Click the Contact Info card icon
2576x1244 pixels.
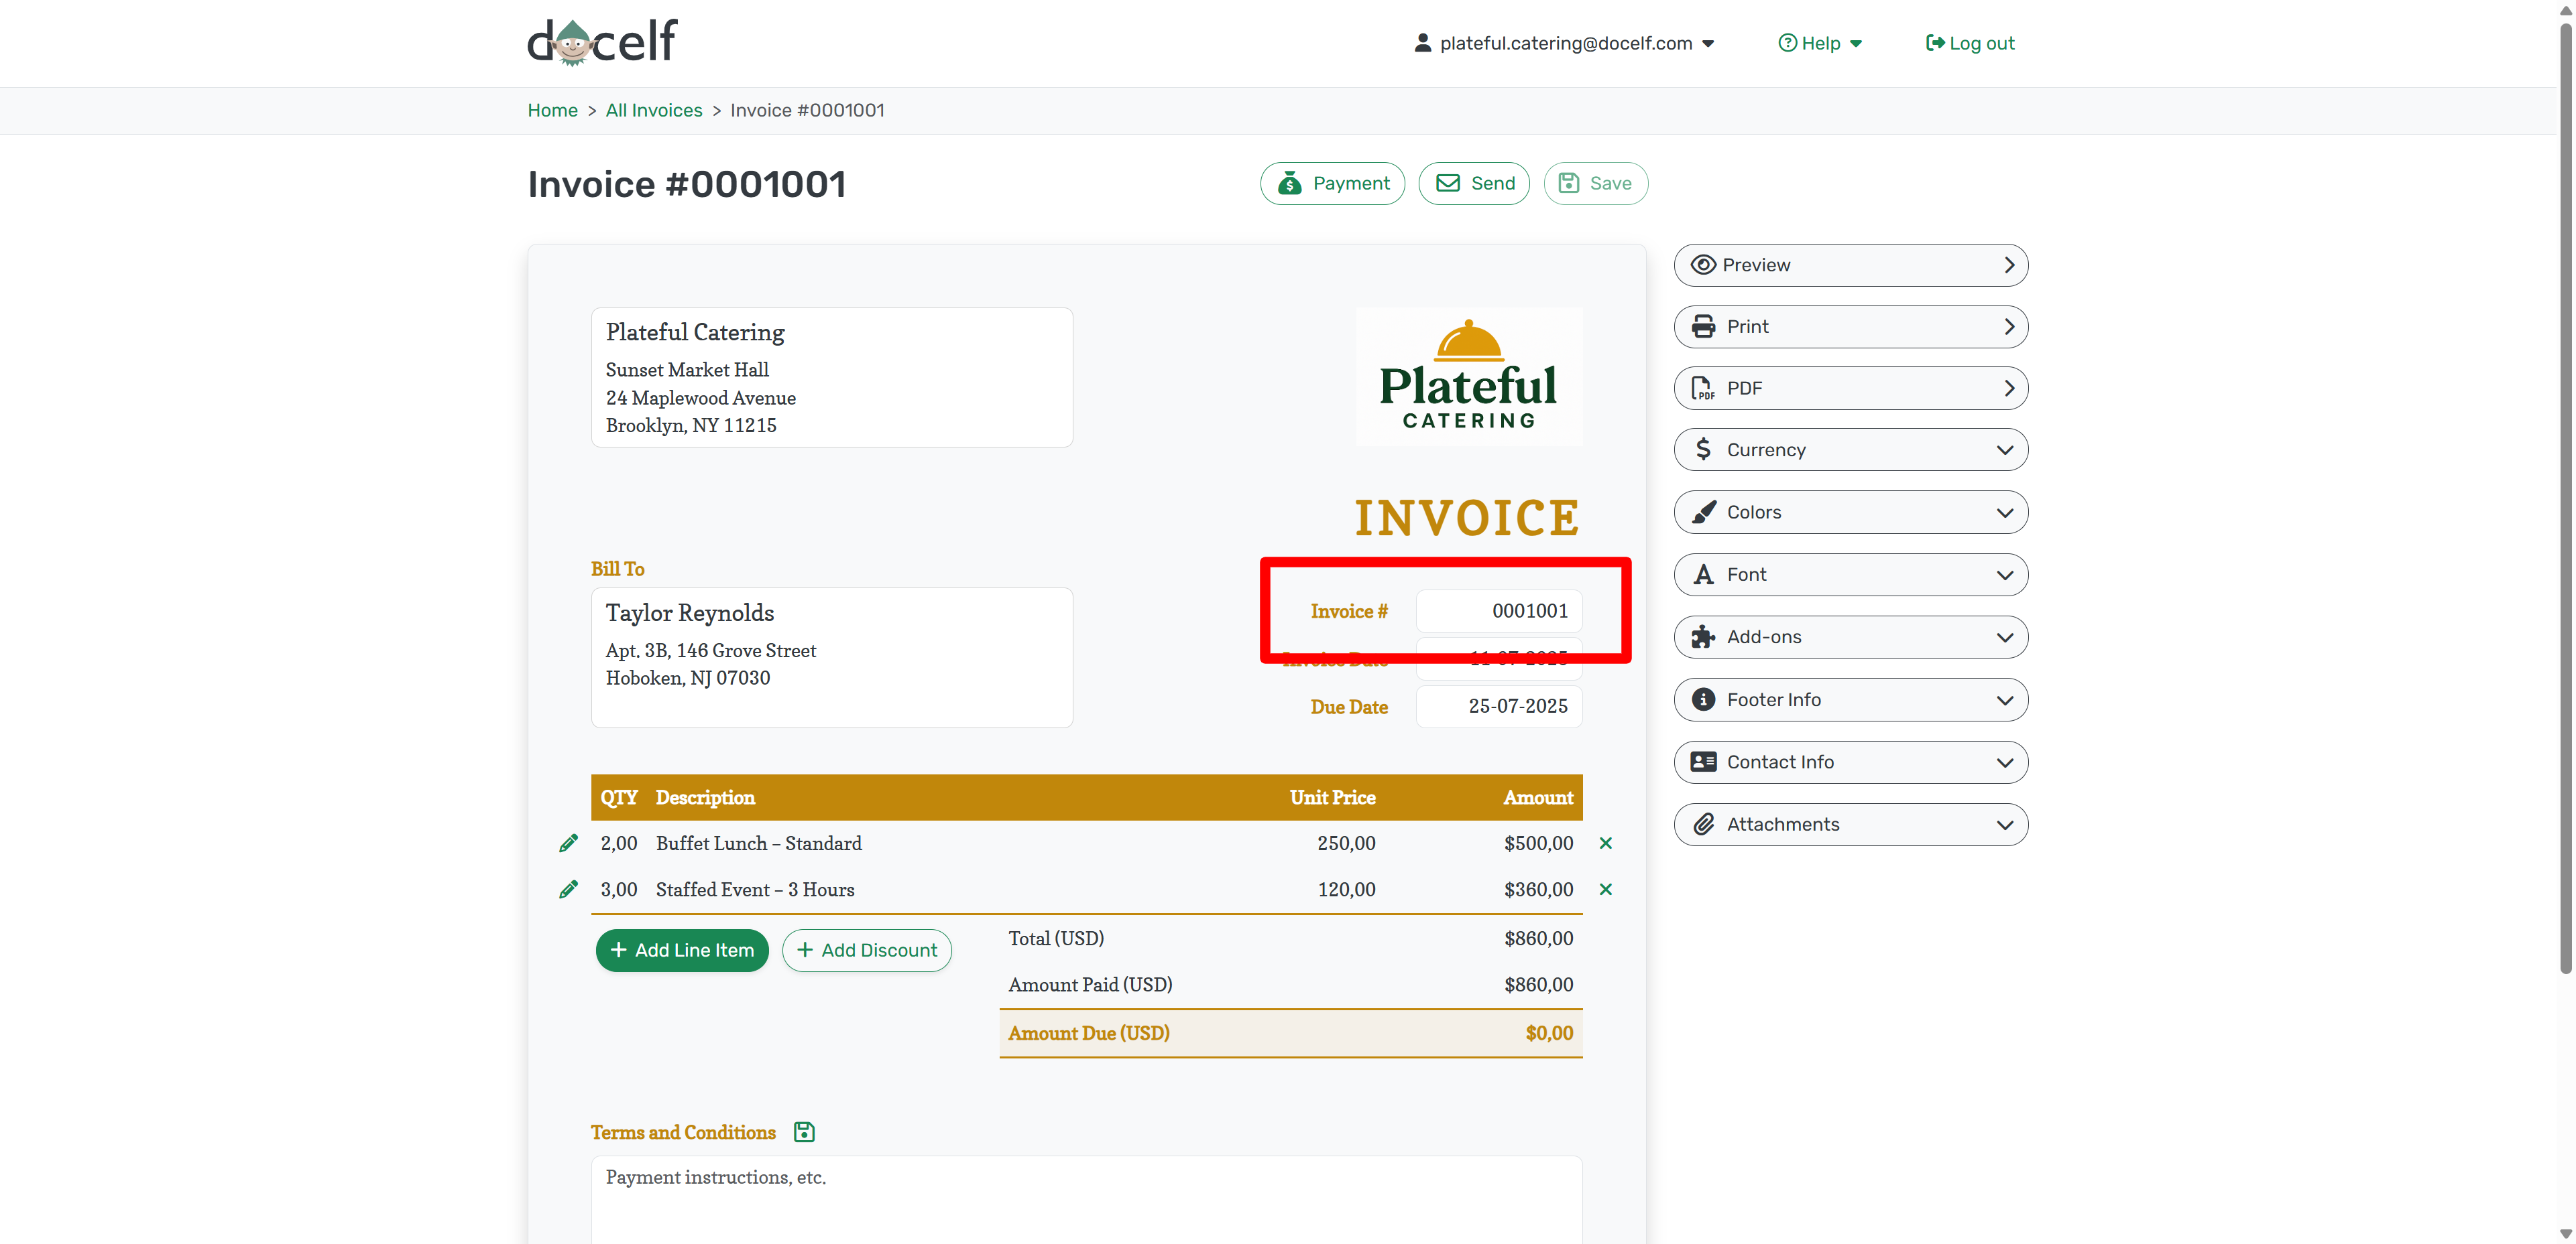[x=1703, y=762]
